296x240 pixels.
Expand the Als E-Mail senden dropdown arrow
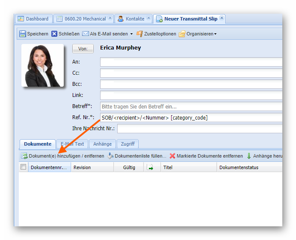point(131,34)
